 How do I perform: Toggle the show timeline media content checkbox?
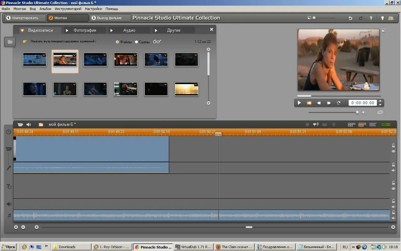point(25,41)
